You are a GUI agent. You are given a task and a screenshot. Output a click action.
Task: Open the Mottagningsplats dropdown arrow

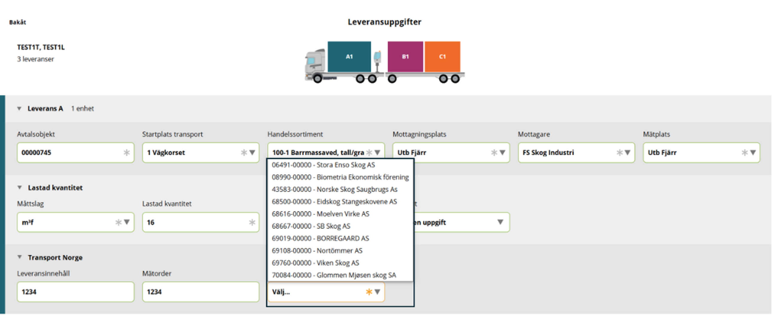coord(503,152)
